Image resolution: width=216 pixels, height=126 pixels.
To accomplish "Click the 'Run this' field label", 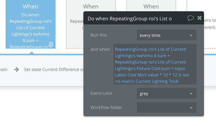I will point(99,35).
